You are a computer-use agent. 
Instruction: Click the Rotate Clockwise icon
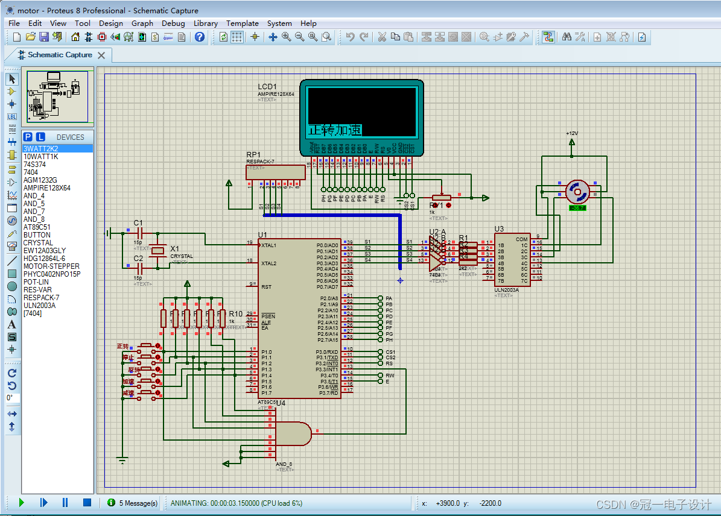[x=12, y=373]
